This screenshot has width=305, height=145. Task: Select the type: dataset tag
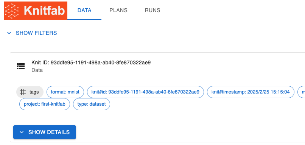[92, 104]
